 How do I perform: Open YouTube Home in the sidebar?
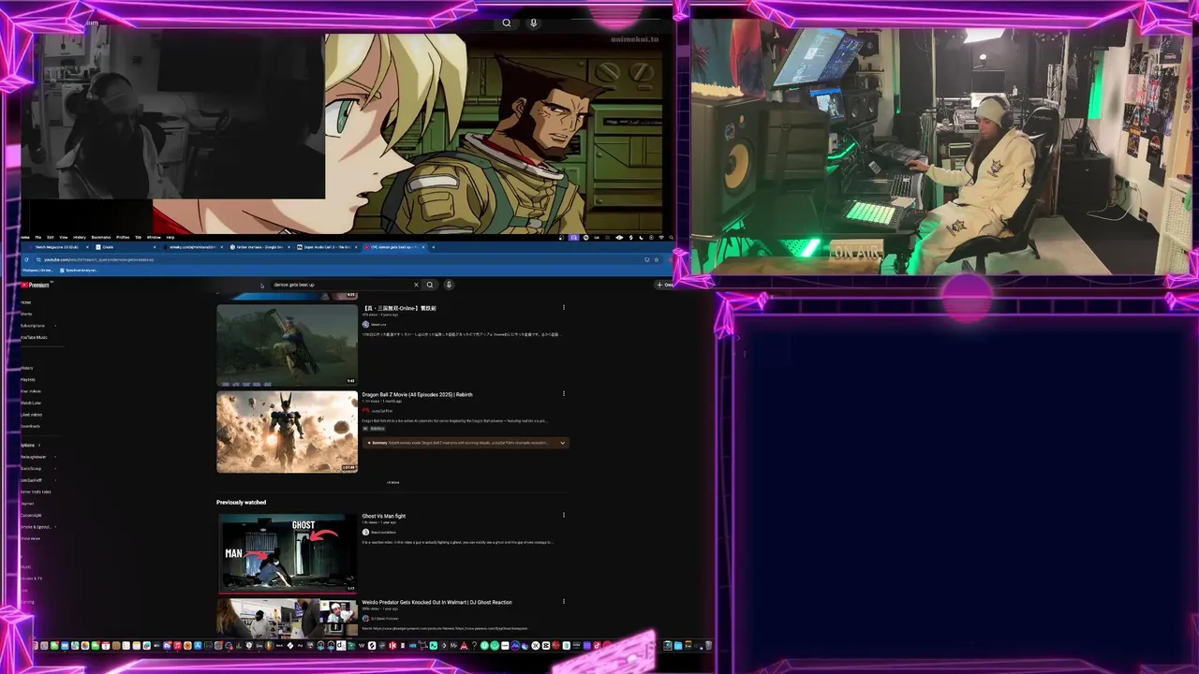click(x=25, y=302)
